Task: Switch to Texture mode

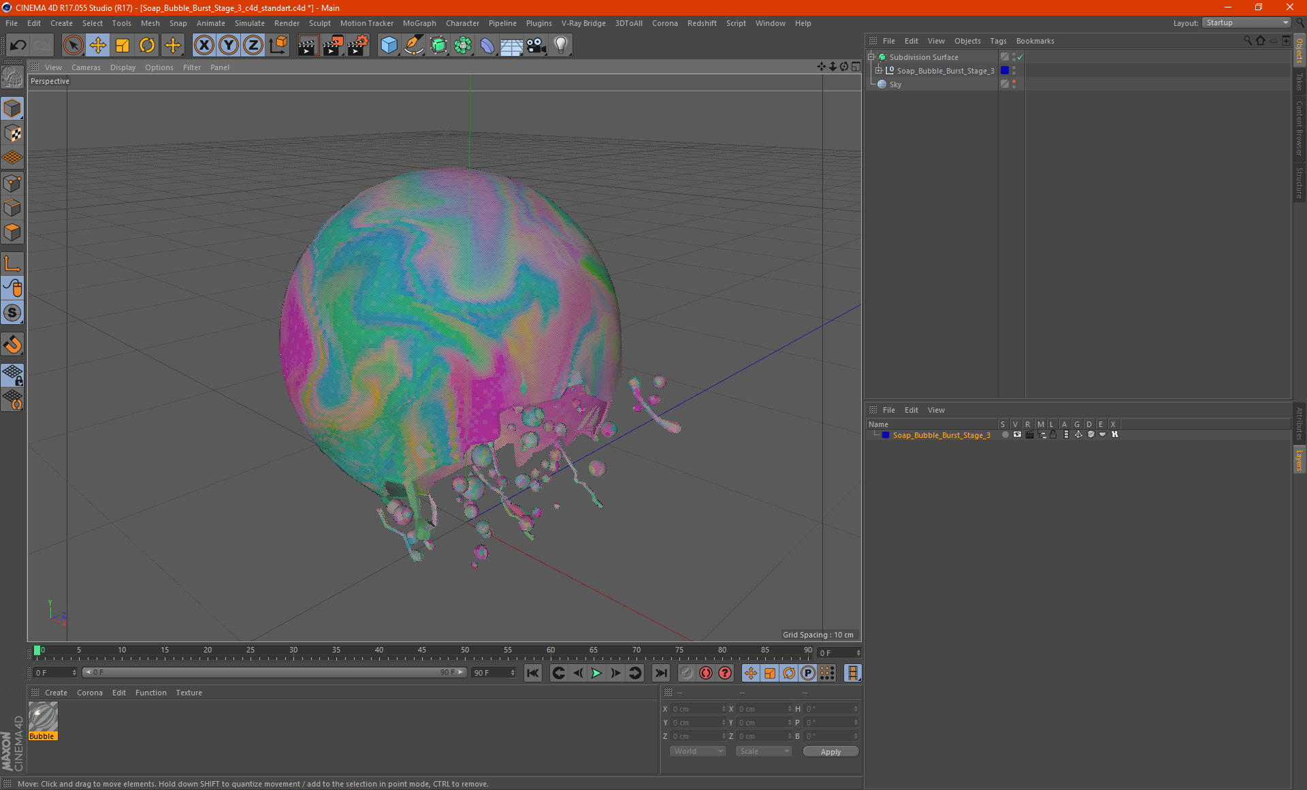Action: 12,133
